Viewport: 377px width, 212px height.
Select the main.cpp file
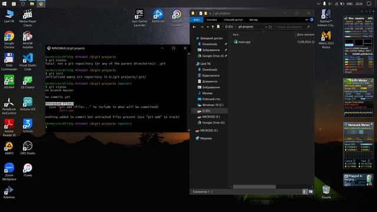point(242,42)
